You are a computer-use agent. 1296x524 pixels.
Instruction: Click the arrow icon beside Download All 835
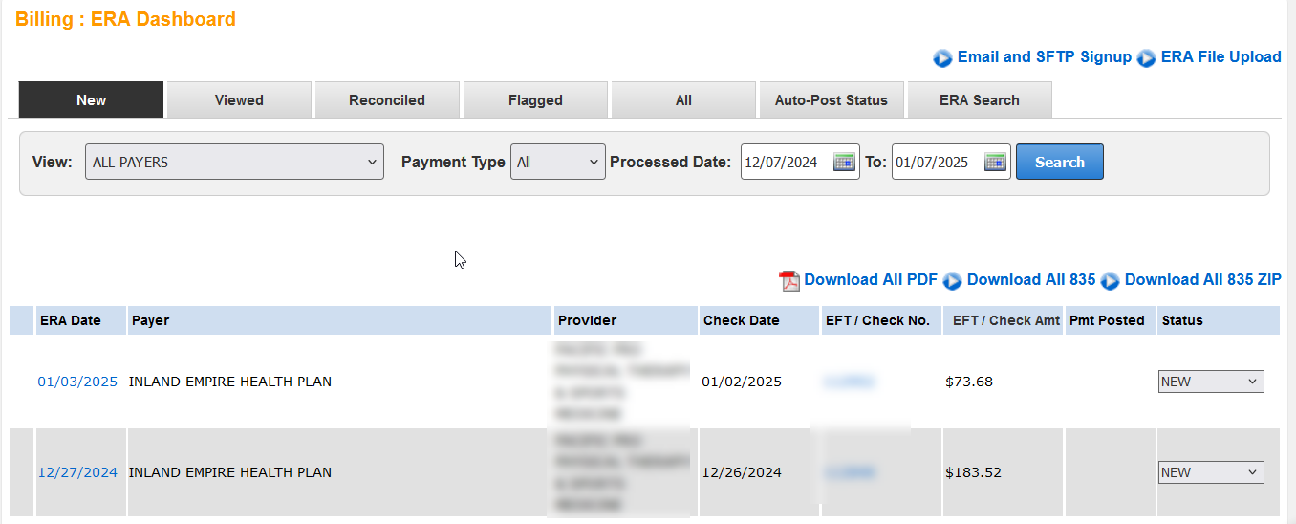pyautogui.click(x=952, y=280)
